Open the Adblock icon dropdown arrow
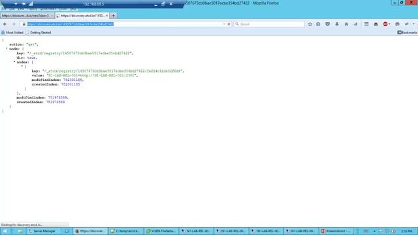 point(389,24)
